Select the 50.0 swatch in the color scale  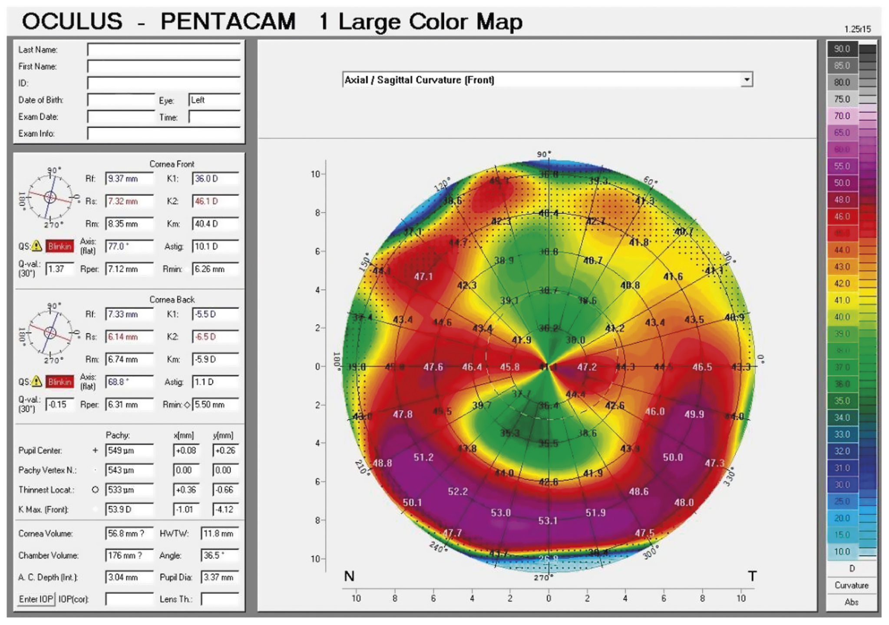click(842, 183)
